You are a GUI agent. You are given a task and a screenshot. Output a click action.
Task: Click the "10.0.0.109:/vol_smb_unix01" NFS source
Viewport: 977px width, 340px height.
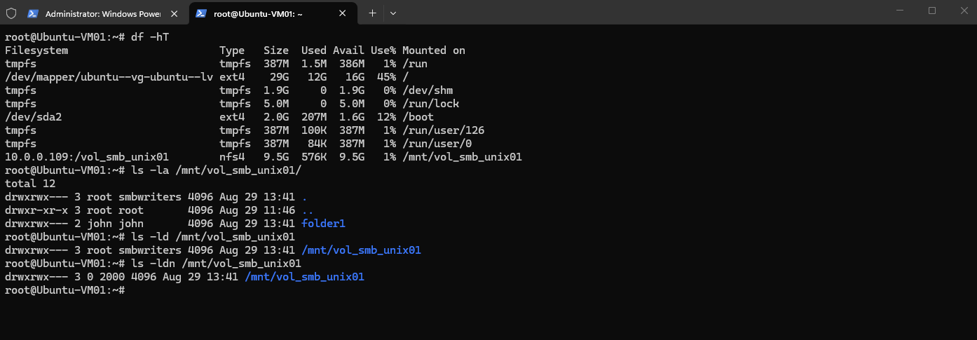pos(87,157)
